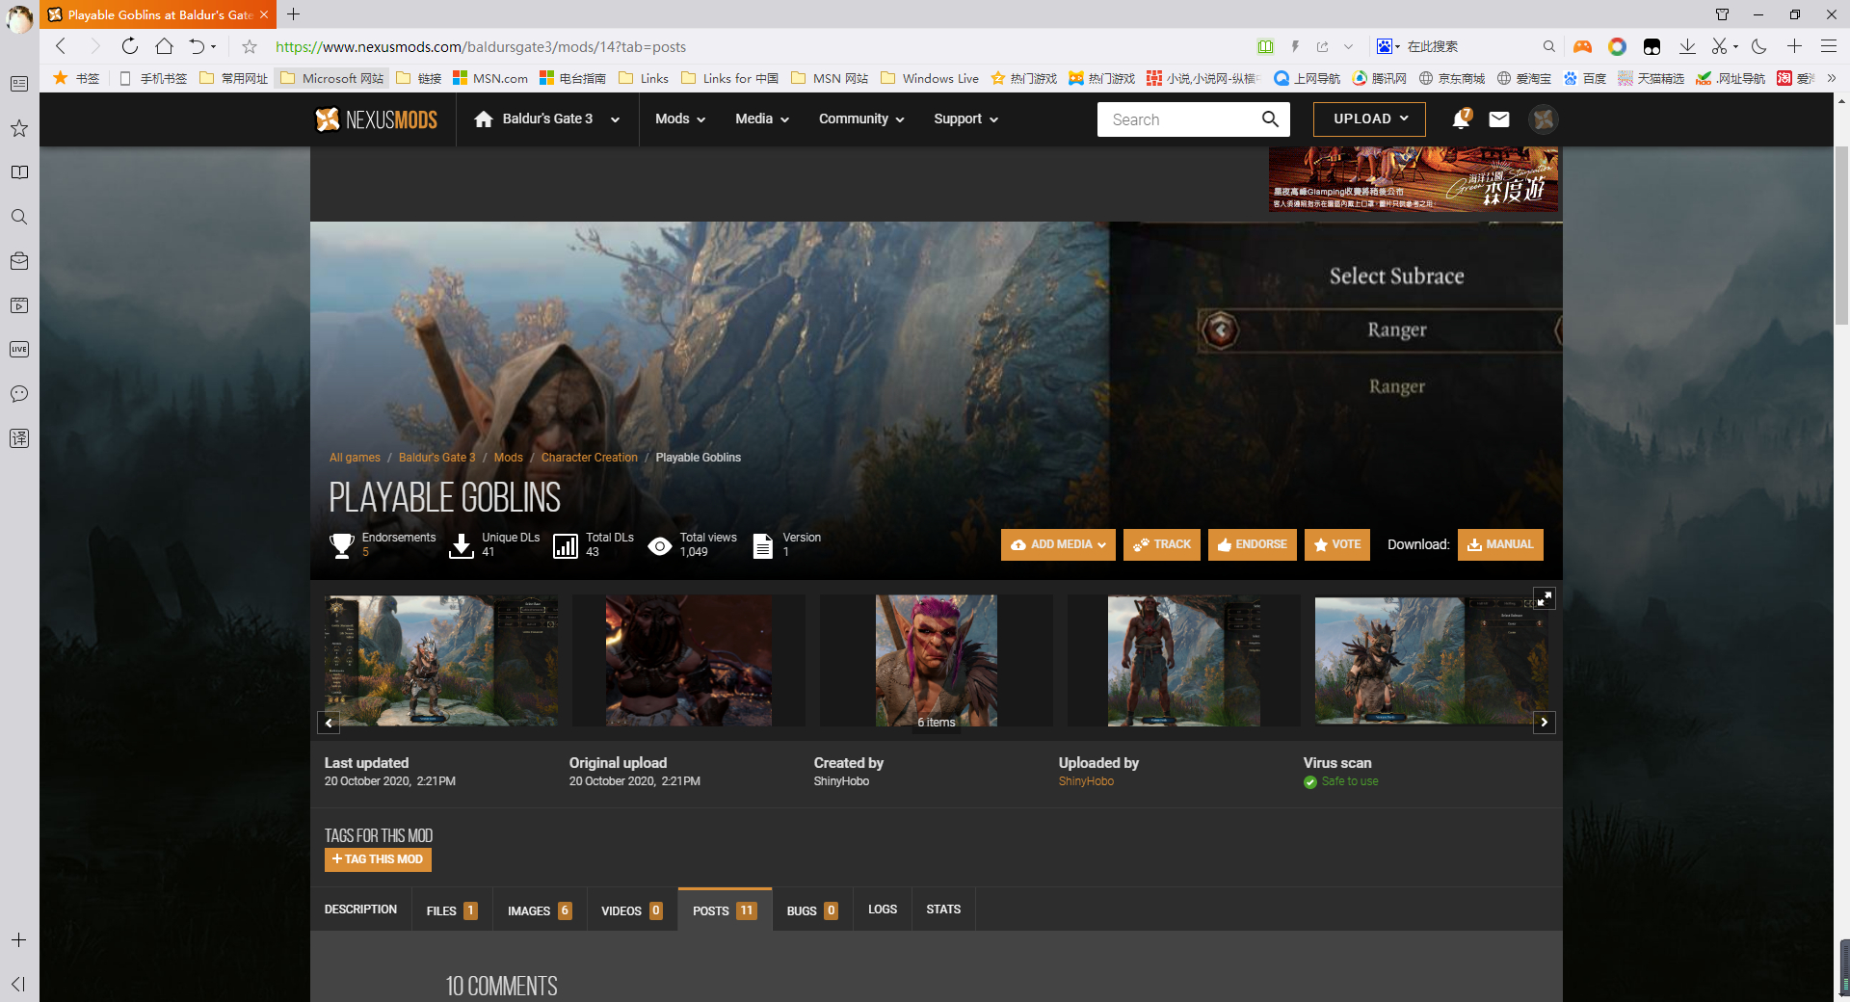Collapse the browser sidebar

(x=19, y=984)
